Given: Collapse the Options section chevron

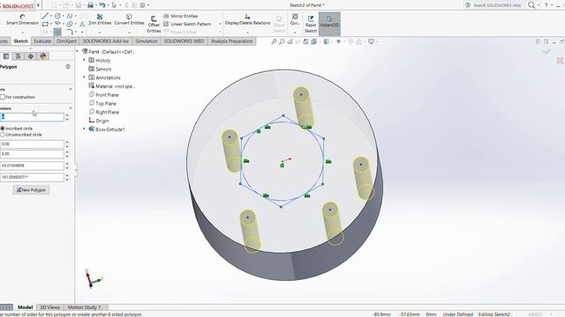Looking at the screenshot, I should 71,89.
